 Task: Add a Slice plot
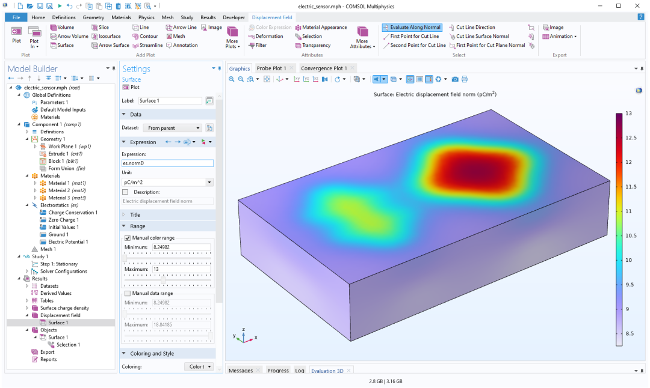pos(100,27)
